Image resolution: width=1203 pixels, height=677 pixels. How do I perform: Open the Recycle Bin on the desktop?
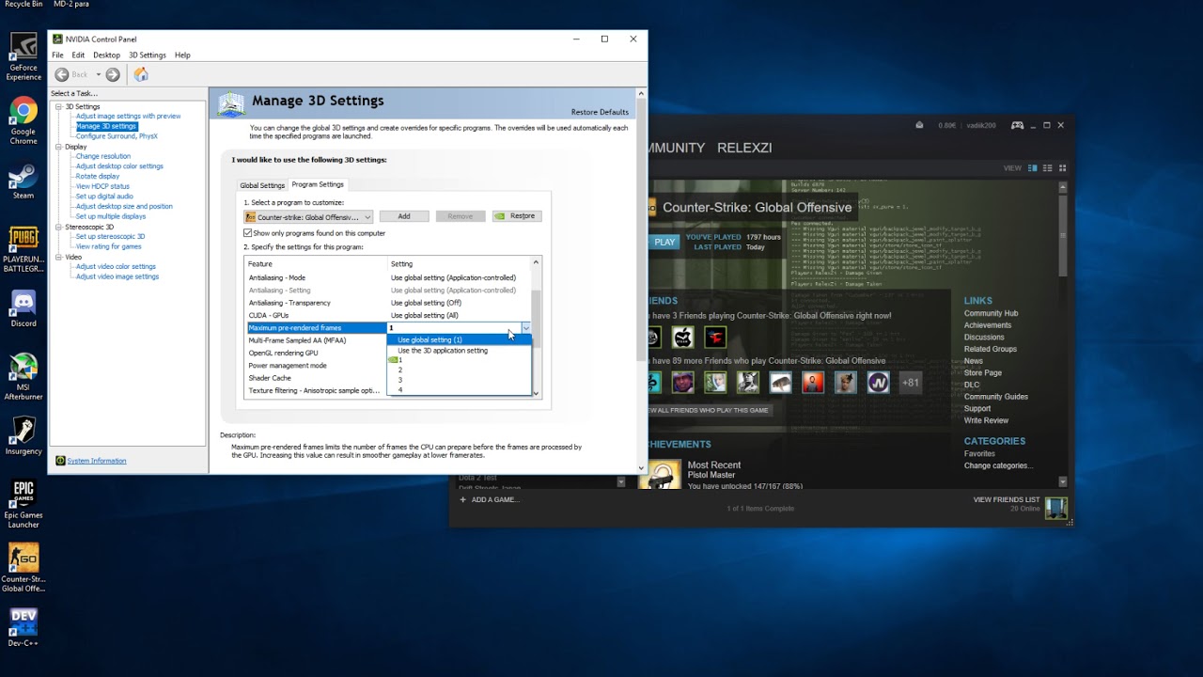click(x=23, y=5)
